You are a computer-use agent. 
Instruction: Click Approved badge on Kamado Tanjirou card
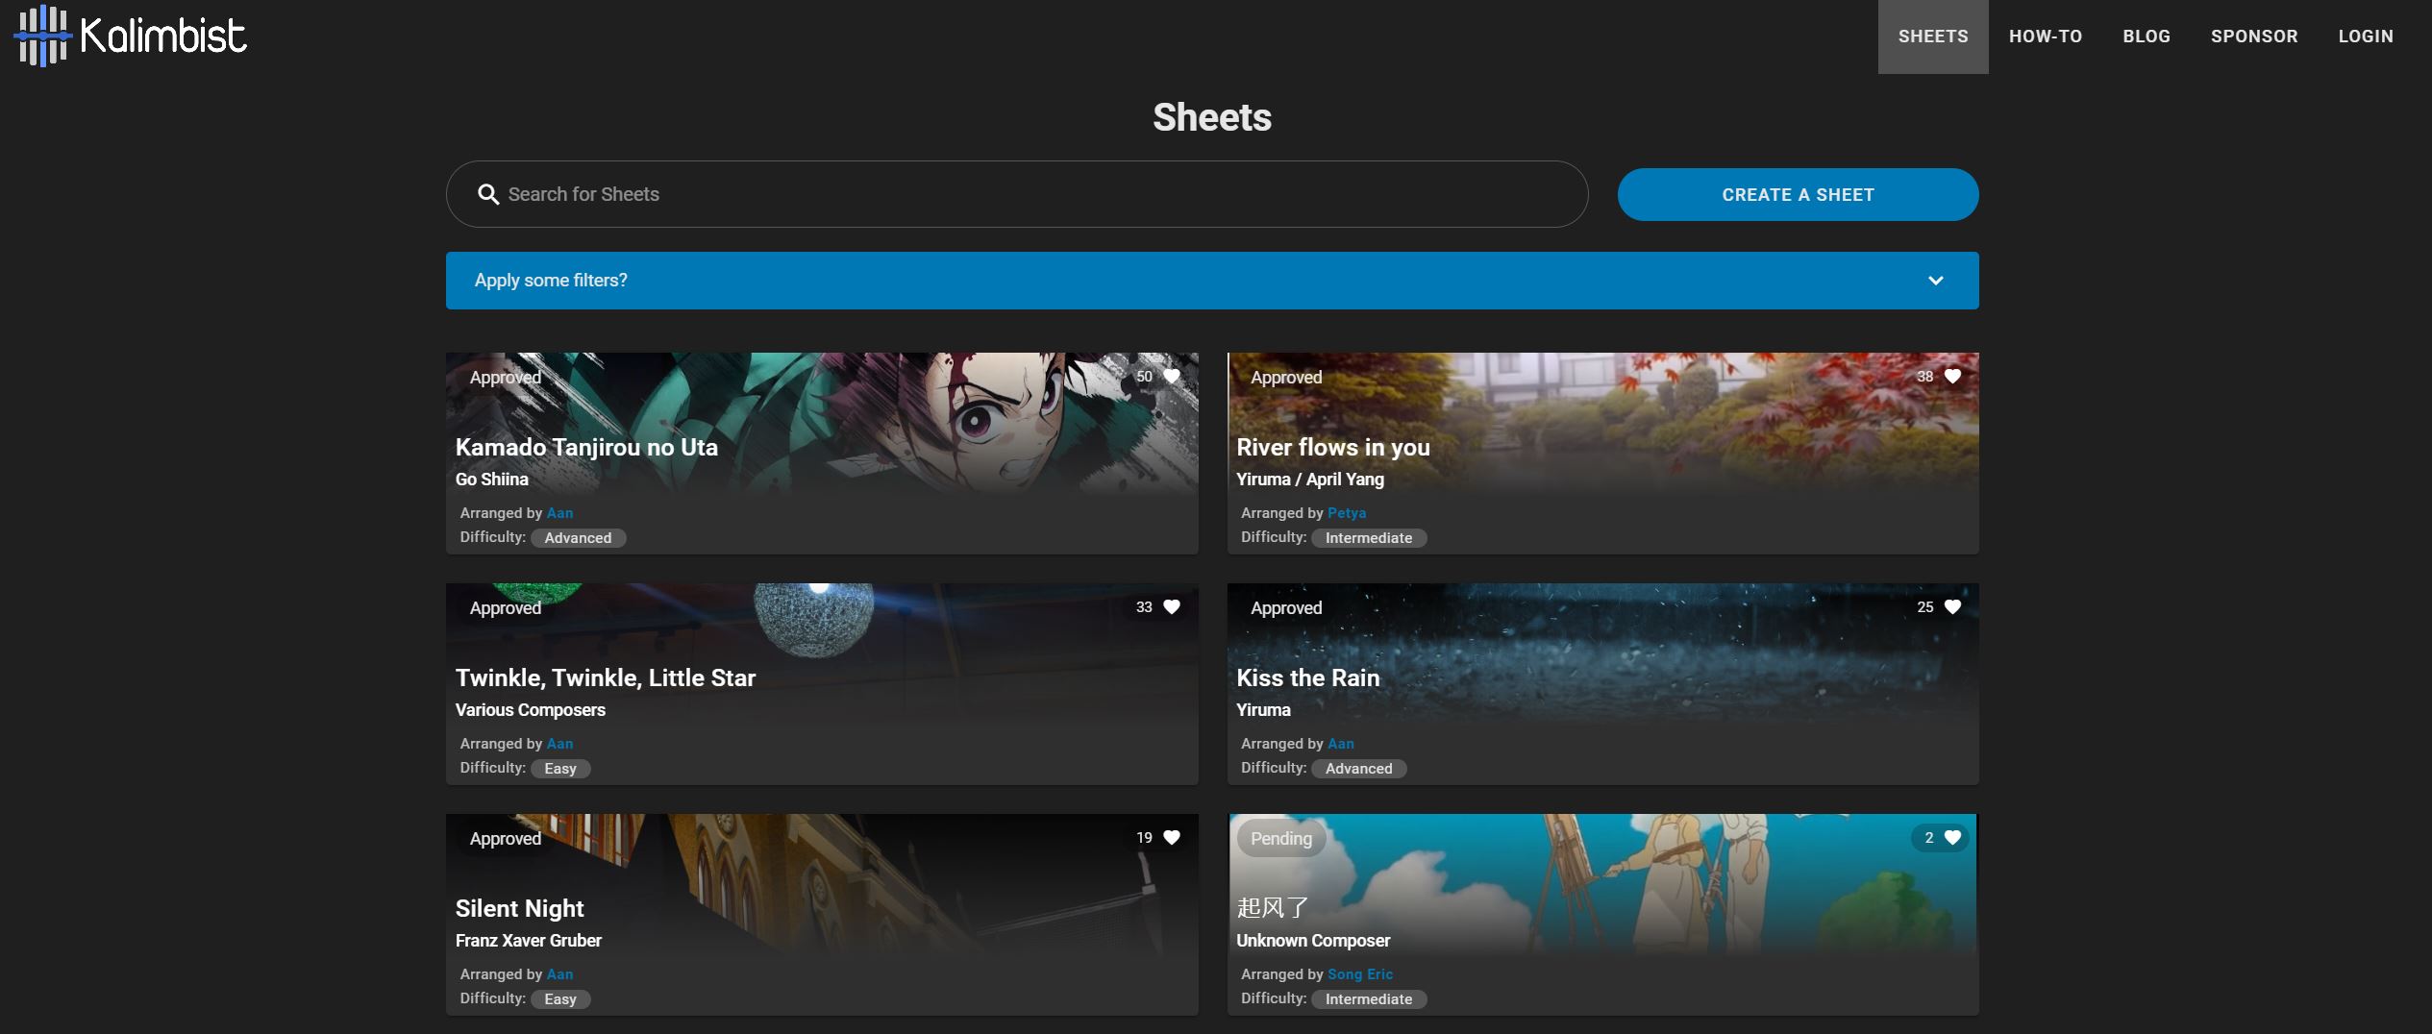(506, 378)
